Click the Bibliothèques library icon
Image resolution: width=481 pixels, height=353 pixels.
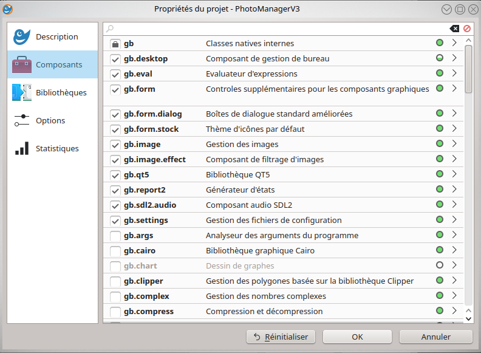click(21, 92)
